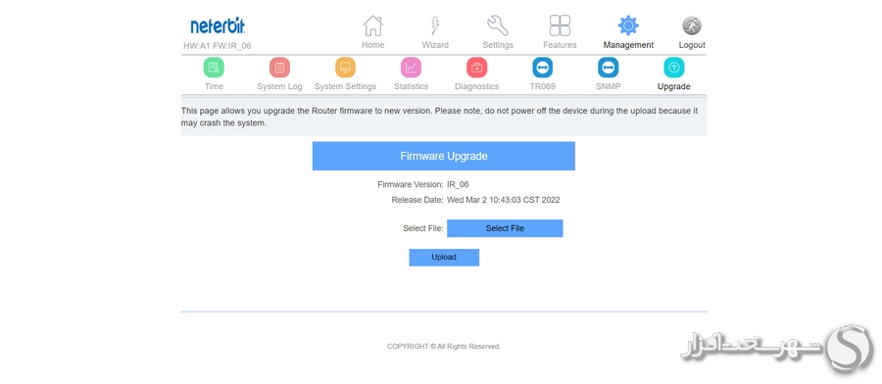Select the Diagnostics submenu label
This screenshot has width=882, height=384.
(477, 86)
